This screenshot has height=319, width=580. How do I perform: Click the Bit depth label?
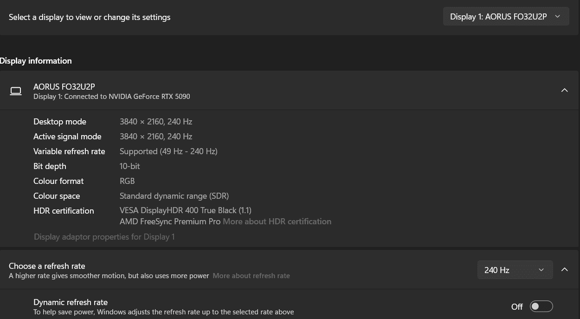[x=50, y=166]
